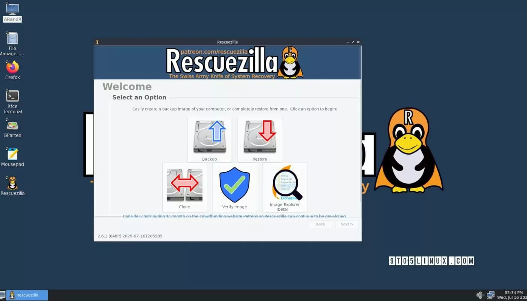The width and height of the screenshot is (527, 301).
Task: Click the Patreon contribution message link
Action: (x=235, y=216)
